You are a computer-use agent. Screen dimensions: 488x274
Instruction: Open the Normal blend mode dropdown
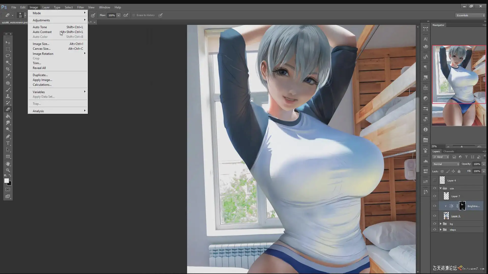pyautogui.click(x=446, y=164)
